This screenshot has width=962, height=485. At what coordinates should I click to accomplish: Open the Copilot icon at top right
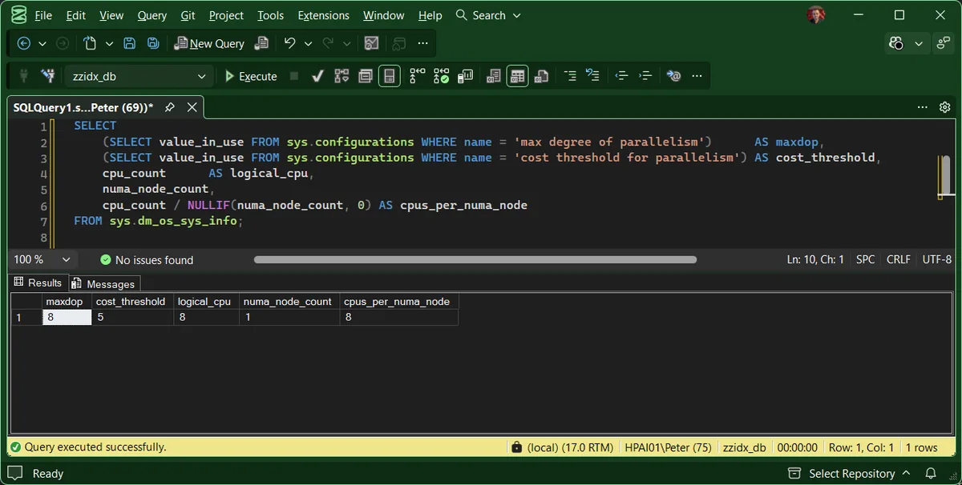896,43
